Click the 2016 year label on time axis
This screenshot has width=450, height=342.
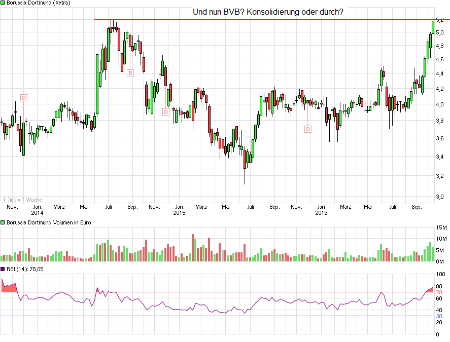[321, 213]
